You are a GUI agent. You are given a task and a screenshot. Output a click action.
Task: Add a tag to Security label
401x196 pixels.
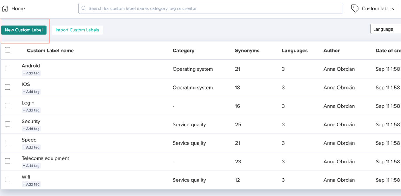(x=31, y=129)
